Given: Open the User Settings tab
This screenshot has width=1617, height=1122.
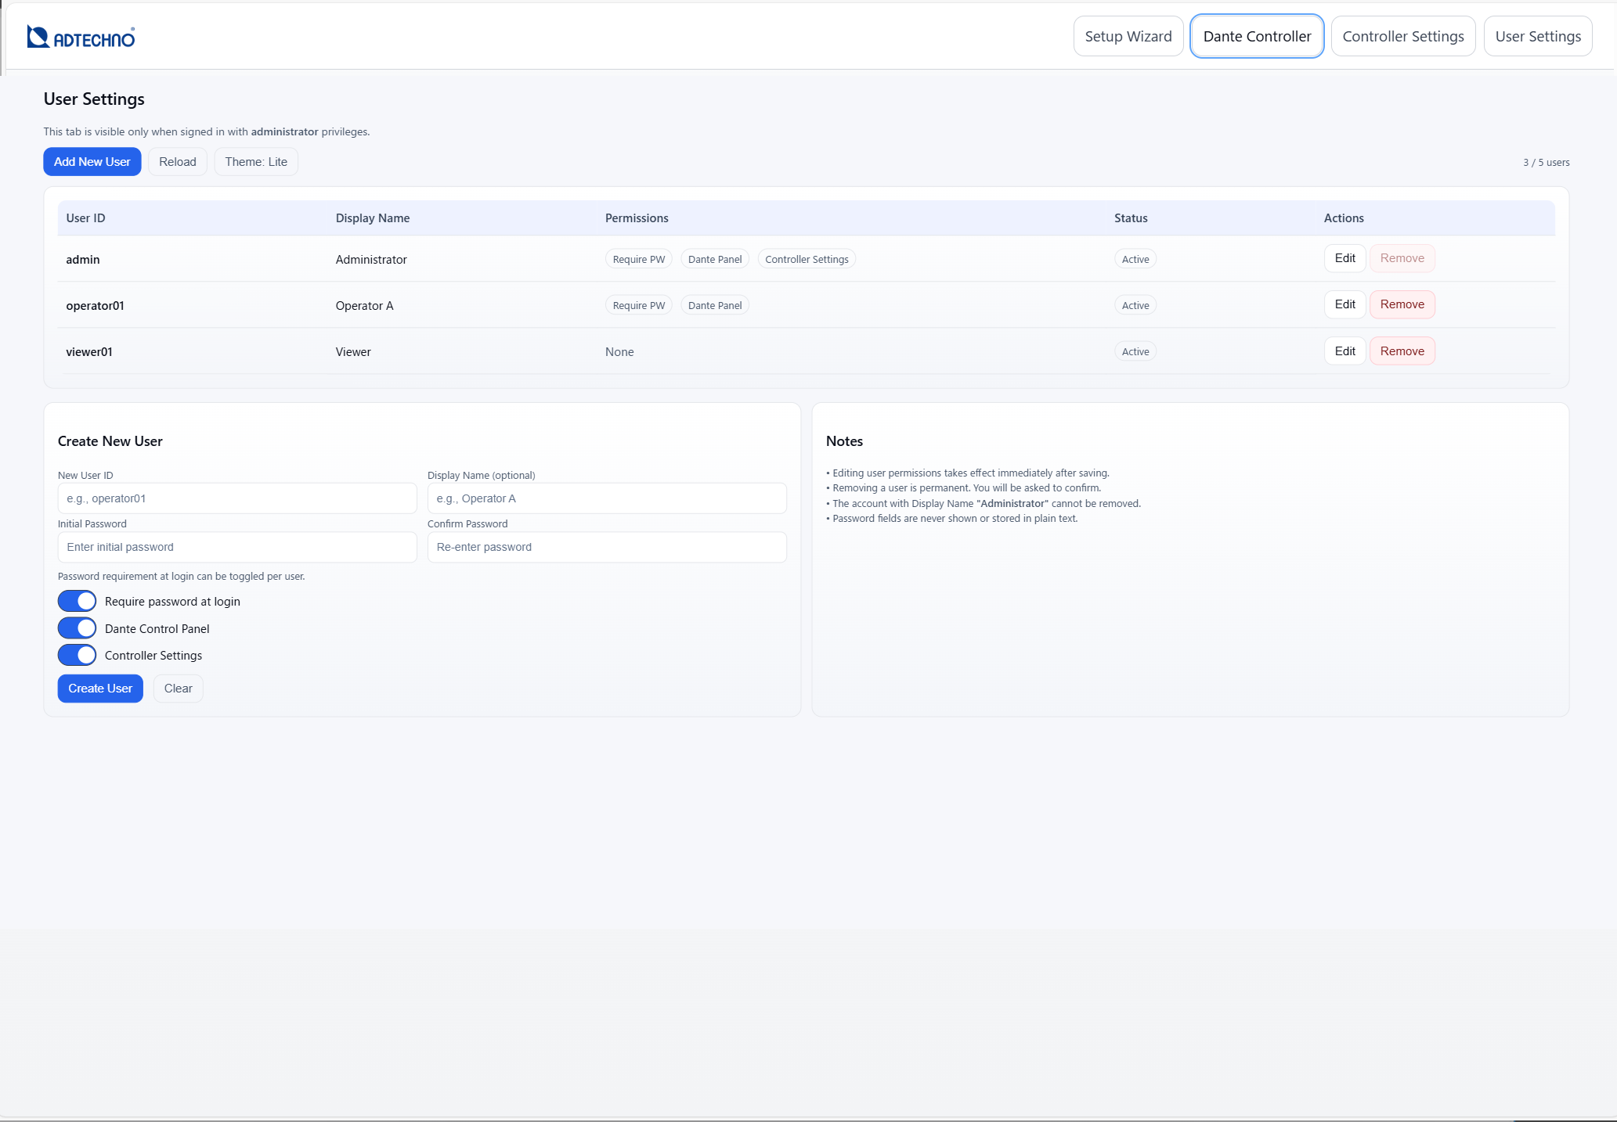Looking at the screenshot, I should point(1537,36).
